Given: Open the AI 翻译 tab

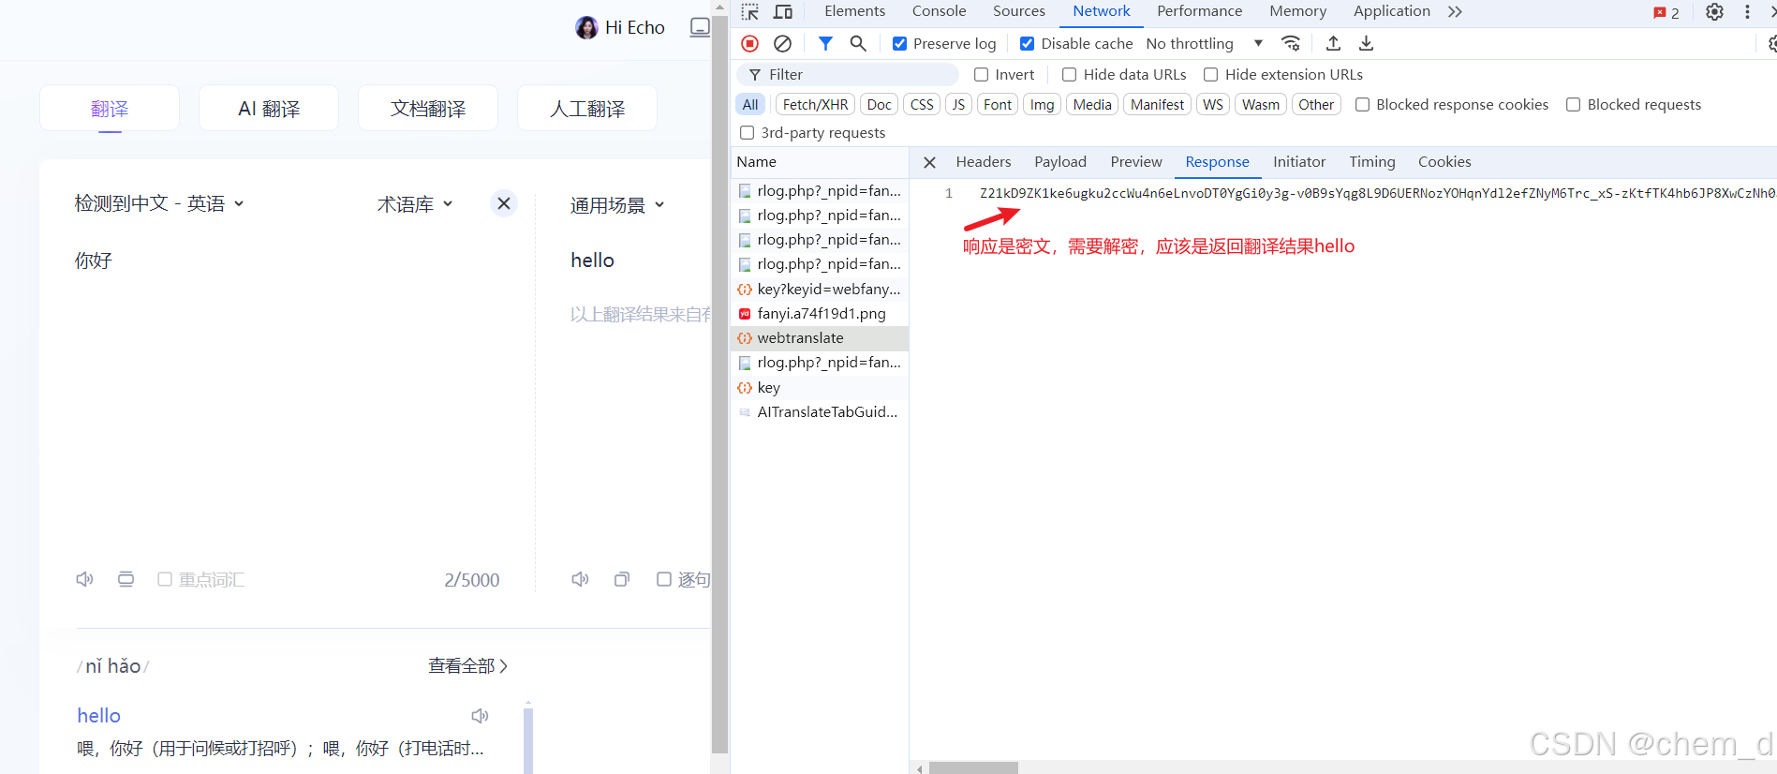Looking at the screenshot, I should click(269, 109).
